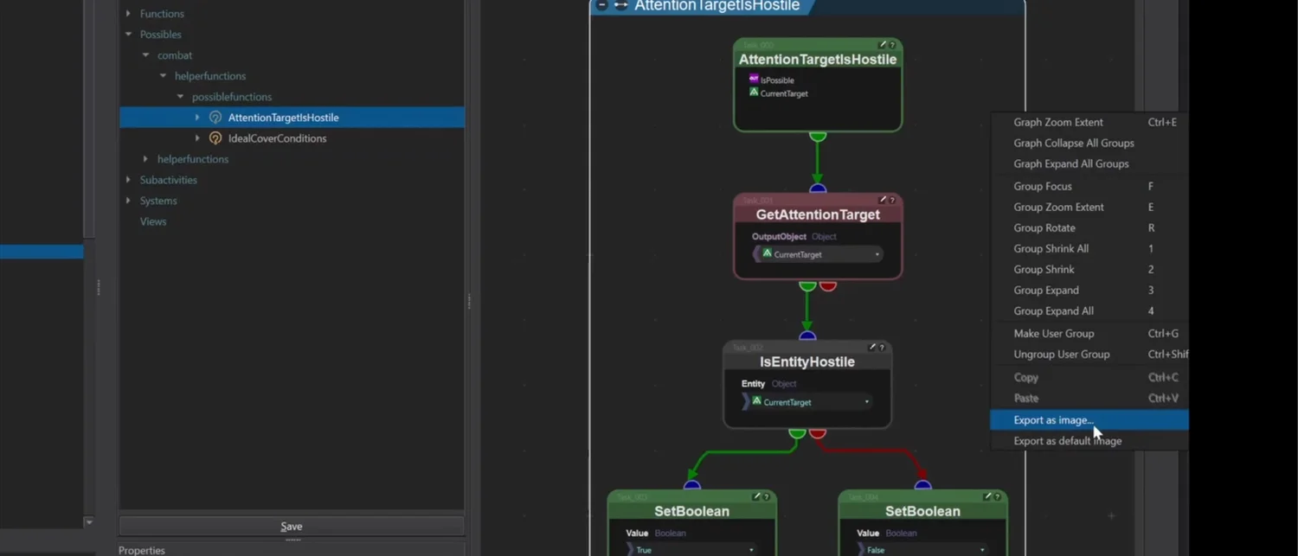
Task: Click the IdealCoverConditions question-mark icon in tree
Action: point(215,138)
